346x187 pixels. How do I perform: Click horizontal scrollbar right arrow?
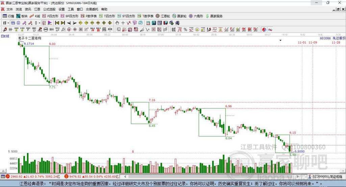pos(297,177)
